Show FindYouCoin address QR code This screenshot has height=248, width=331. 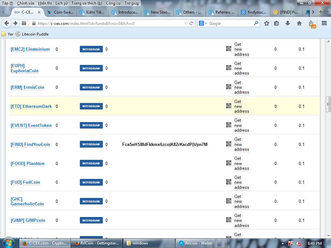click(x=229, y=144)
